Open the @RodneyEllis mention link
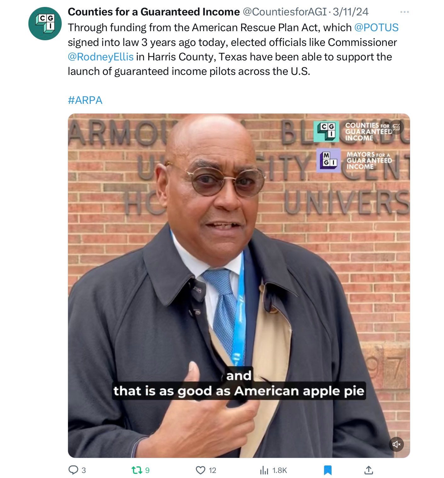444x478 pixels. pyautogui.click(x=101, y=57)
